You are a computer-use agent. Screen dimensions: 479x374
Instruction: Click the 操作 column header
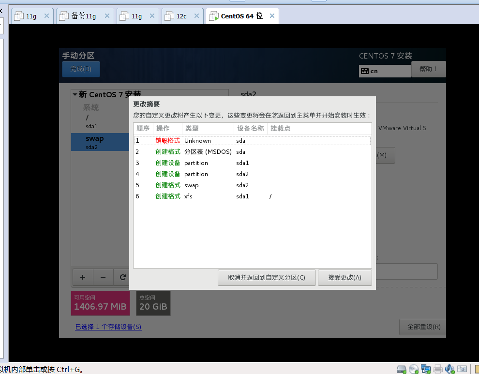coord(167,128)
